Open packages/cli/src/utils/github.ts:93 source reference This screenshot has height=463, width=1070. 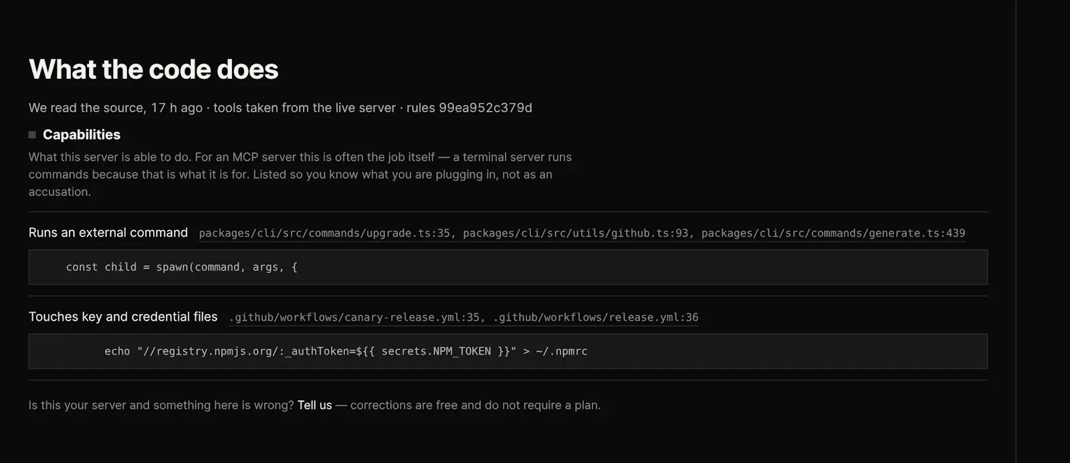pyautogui.click(x=576, y=233)
